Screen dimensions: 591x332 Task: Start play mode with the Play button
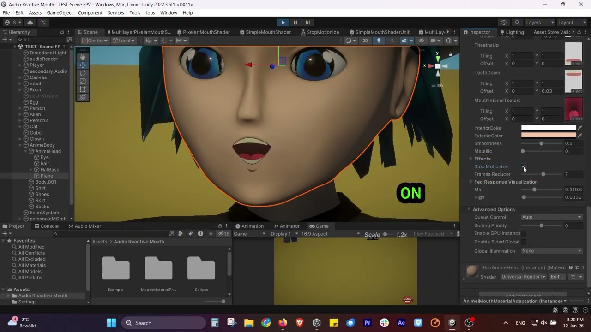pos(283,23)
